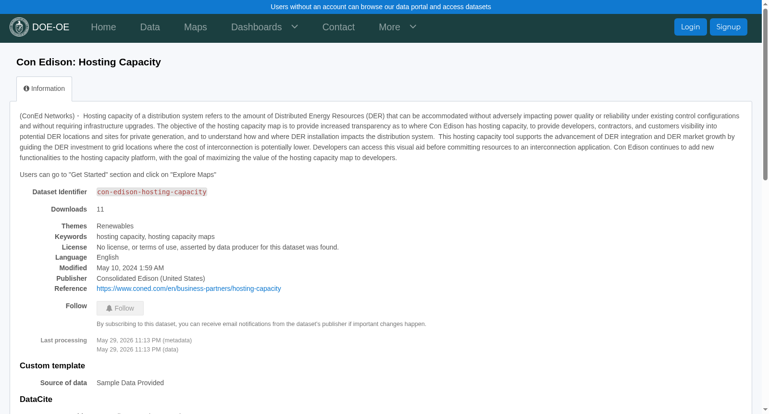Click the metadata last processing timestamp
Screen dimensions: 769x414
[x=144, y=340]
